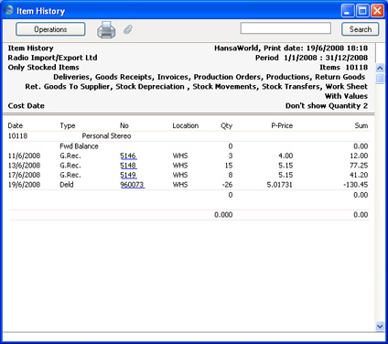Click the P-Price value 4.00
388x344 pixels.
click(x=286, y=156)
